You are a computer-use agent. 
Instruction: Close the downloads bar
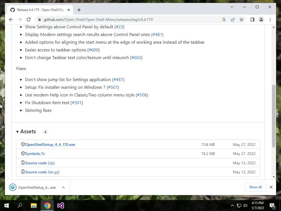click(x=271, y=187)
